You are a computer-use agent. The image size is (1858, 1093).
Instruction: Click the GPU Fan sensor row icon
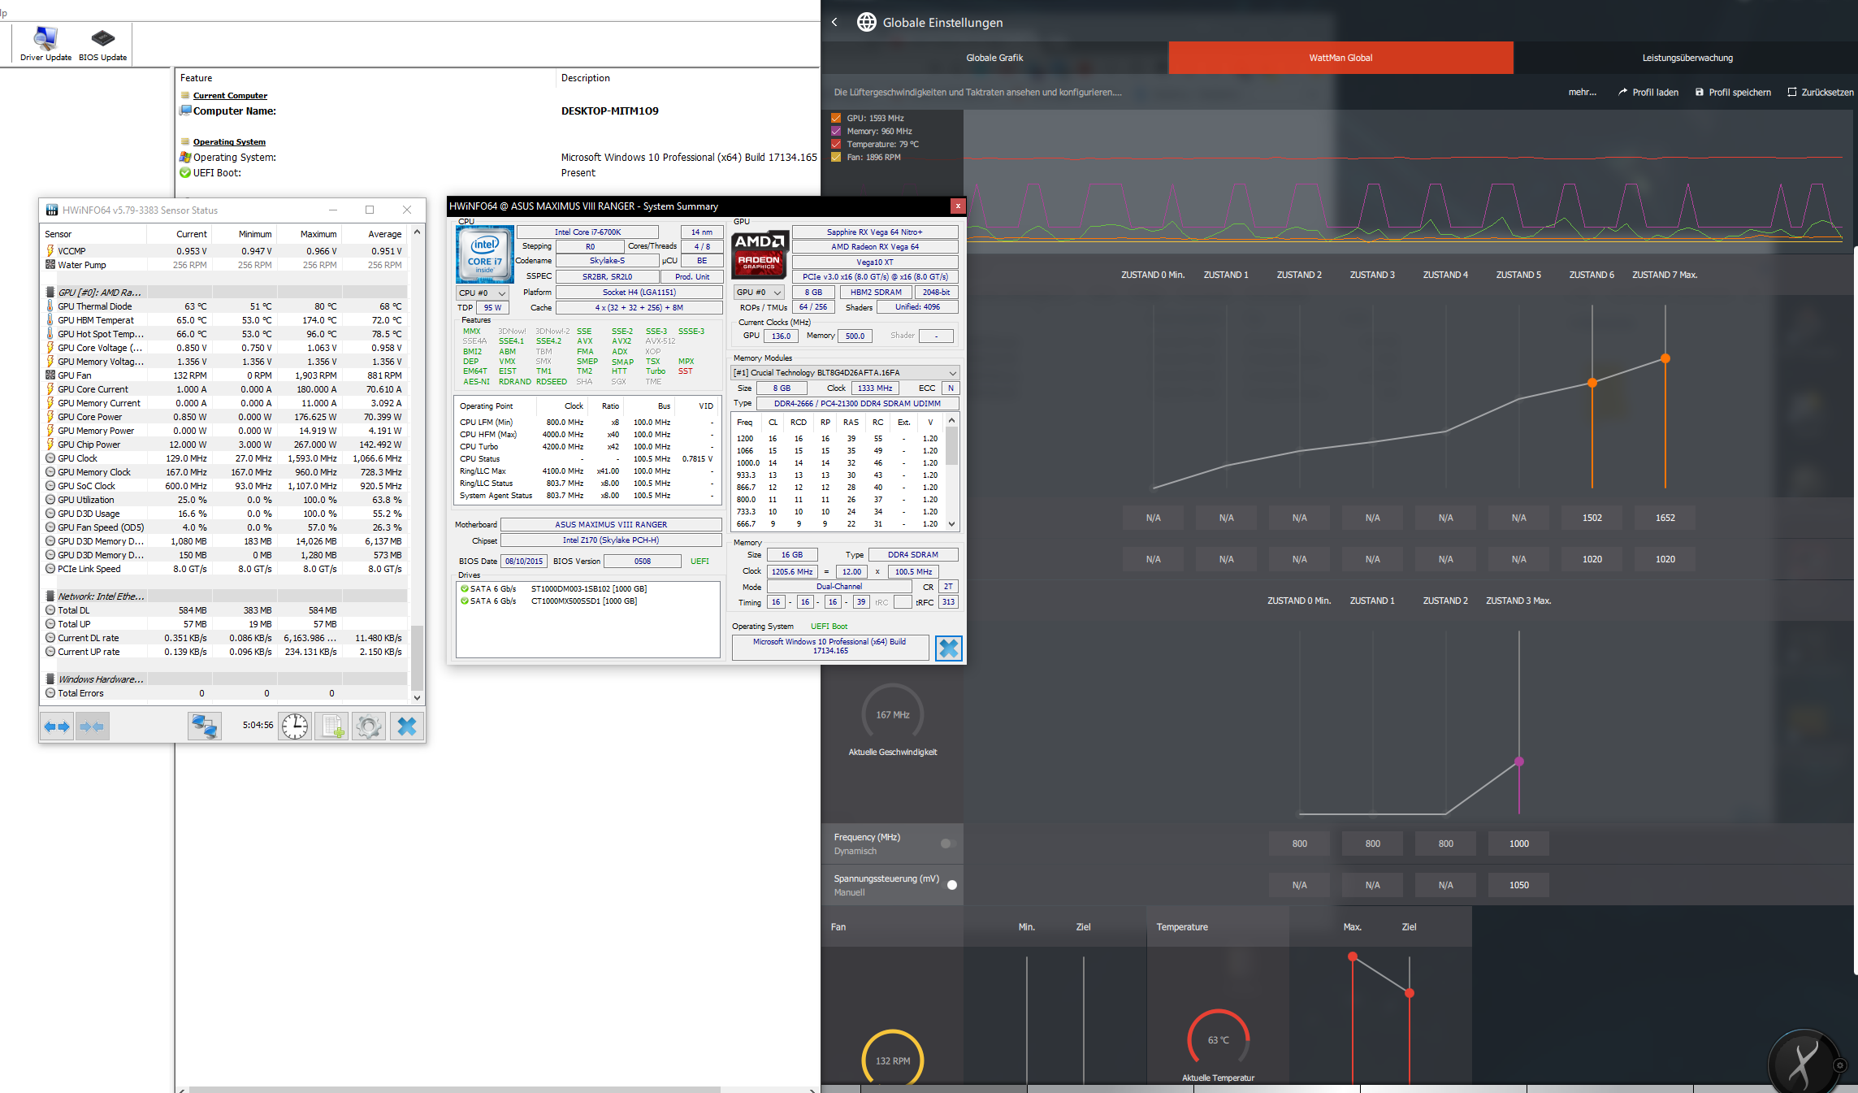tap(50, 375)
